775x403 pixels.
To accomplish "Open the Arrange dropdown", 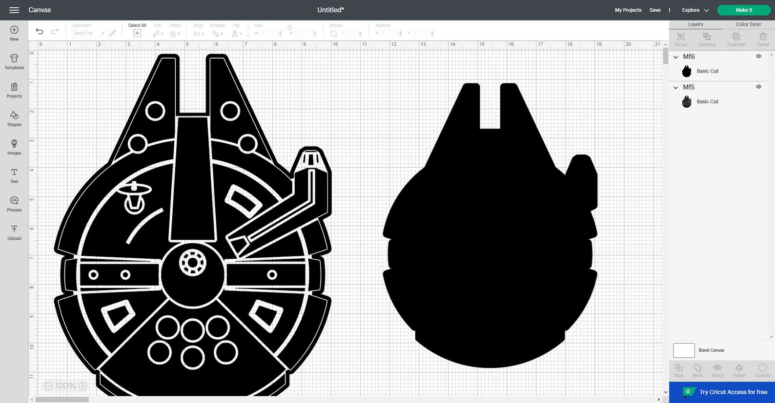I will point(217,34).
